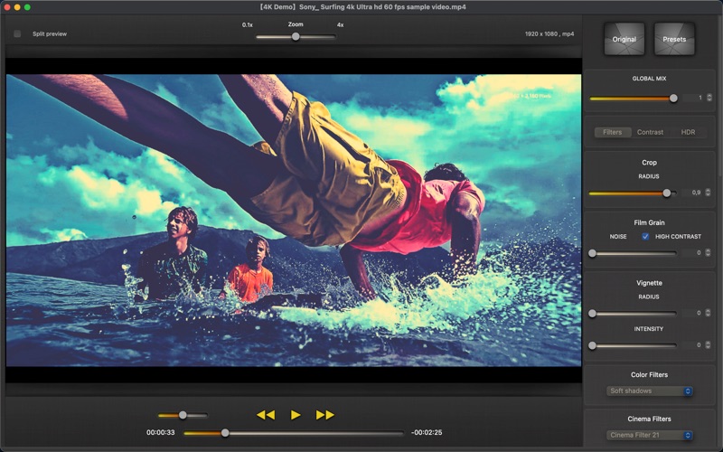Switch to the Contrast tab
The image size is (723, 452).
[x=650, y=132]
